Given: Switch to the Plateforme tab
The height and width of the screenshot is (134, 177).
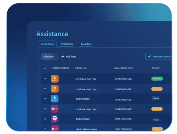Looking at the screenshot, I should coord(67,44).
